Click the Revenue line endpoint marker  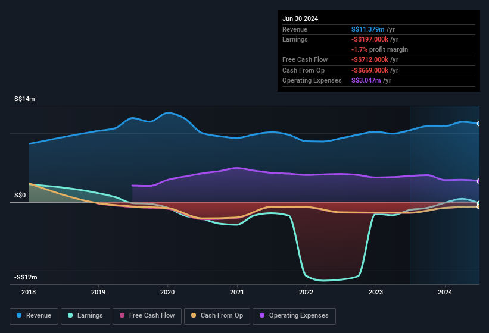point(479,124)
